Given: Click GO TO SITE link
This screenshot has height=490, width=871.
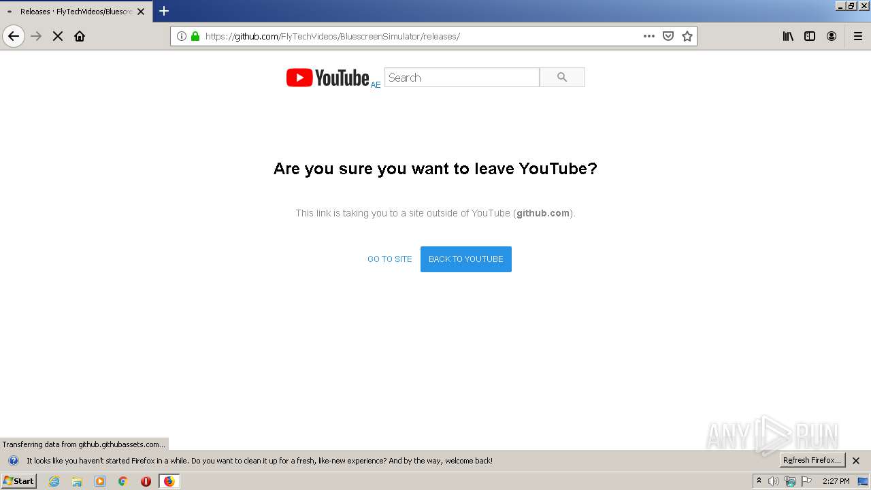Looking at the screenshot, I should point(390,259).
